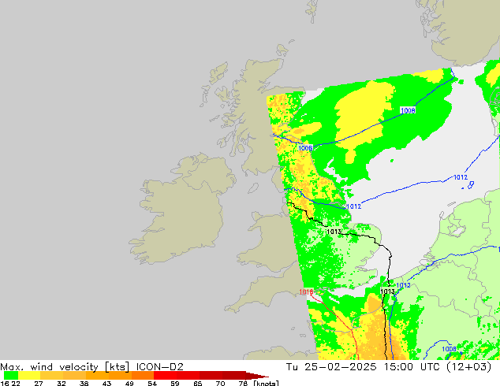Click the Isle of Man outline in the Irish Sea

click(x=253, y=188)
